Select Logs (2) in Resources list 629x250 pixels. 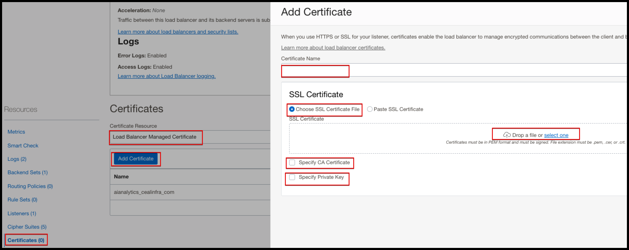pos(17,159)
